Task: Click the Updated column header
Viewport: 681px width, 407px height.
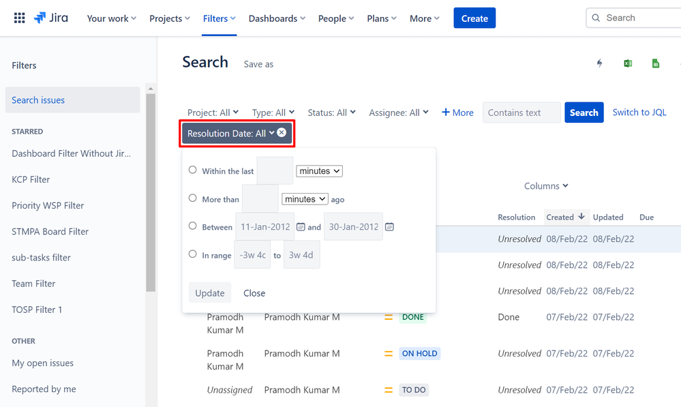Action: 608,217
